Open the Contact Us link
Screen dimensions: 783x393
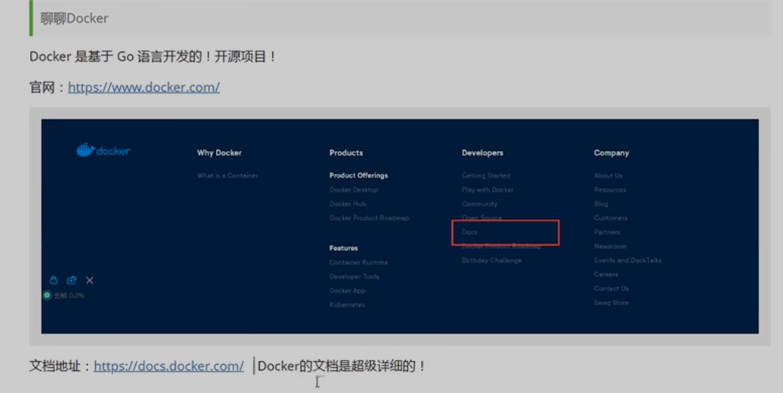611,289
